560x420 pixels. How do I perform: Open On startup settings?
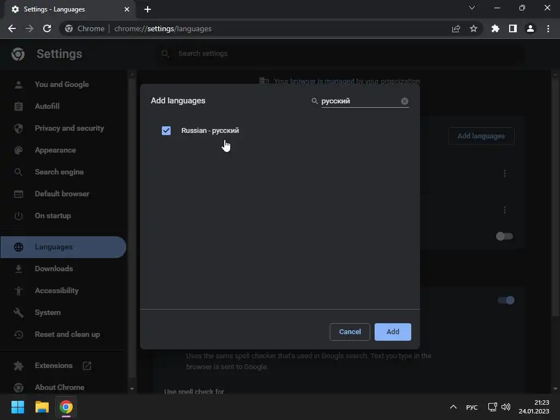(53, 215)
